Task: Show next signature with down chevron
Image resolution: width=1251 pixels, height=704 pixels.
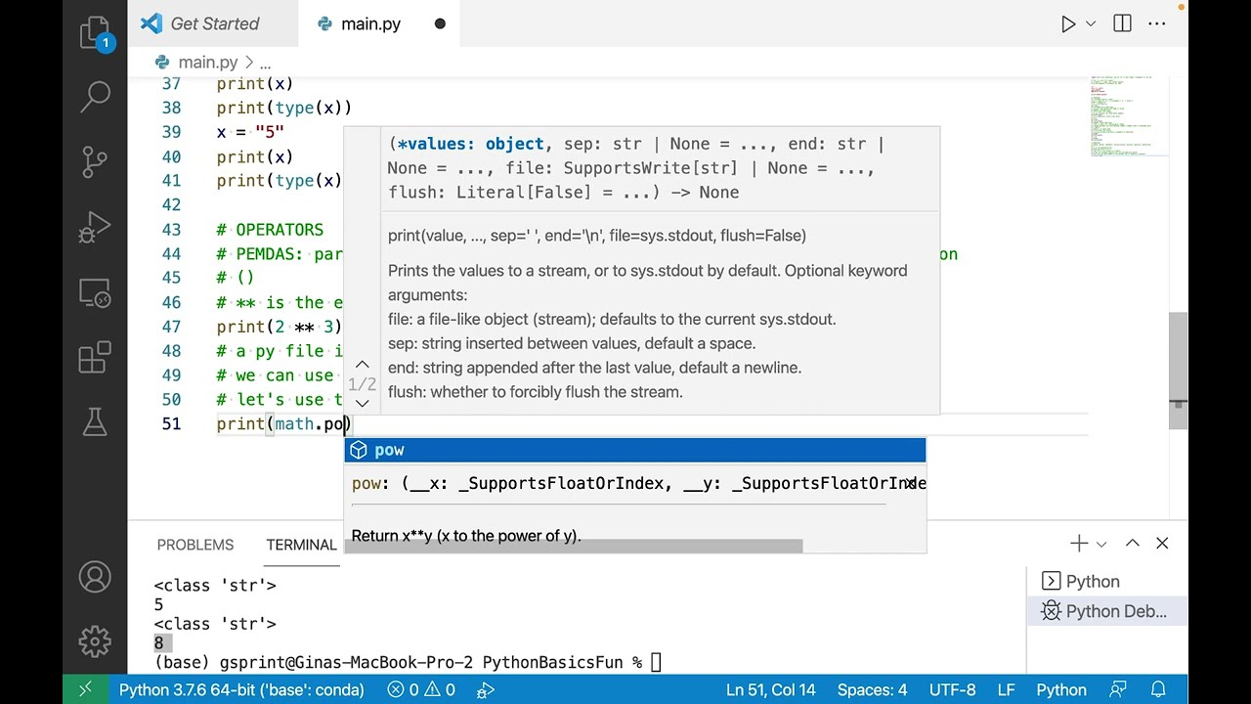Action: (x=362, y=403)
